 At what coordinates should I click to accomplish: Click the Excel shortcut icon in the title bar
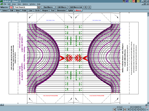pos(130,1)
